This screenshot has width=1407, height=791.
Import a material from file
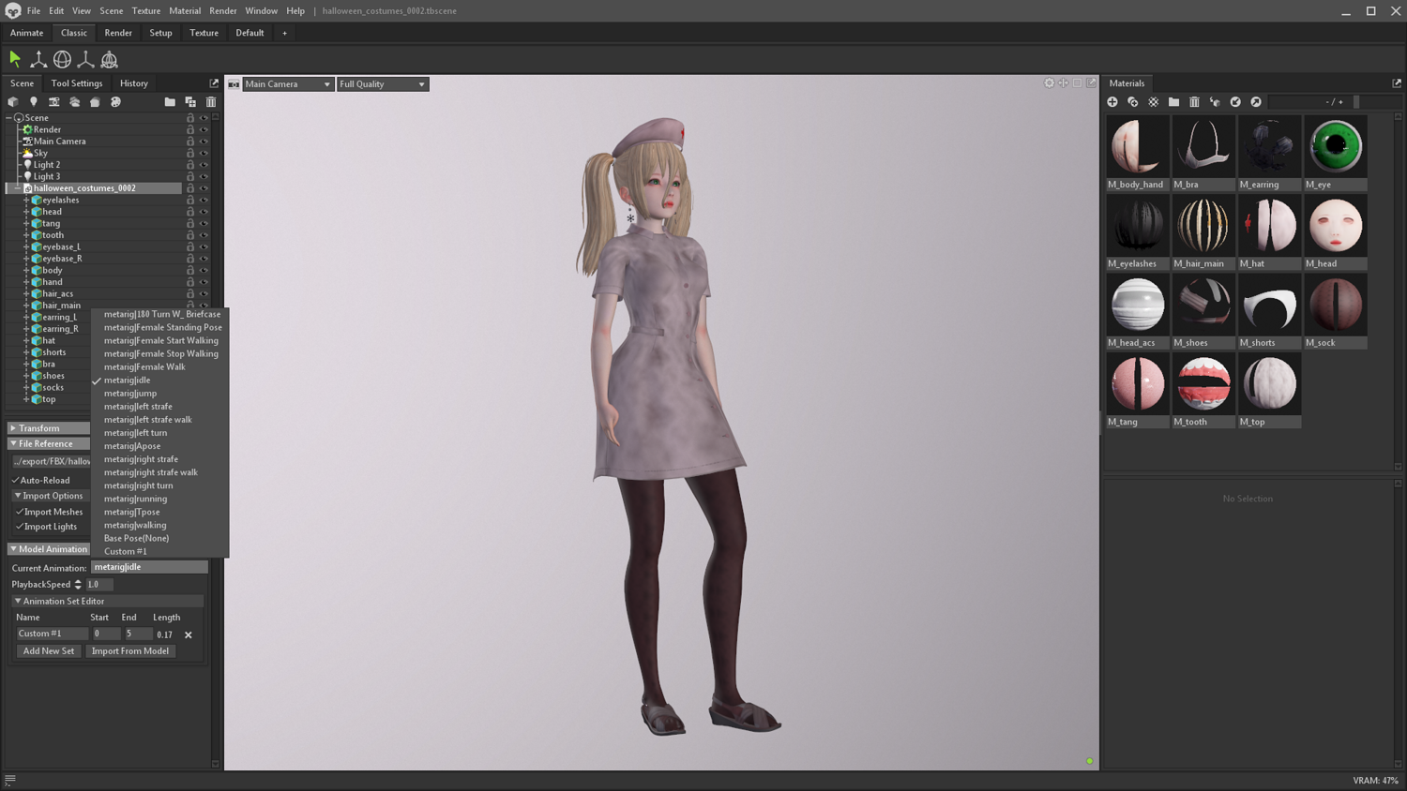[x=1235, y=102]
